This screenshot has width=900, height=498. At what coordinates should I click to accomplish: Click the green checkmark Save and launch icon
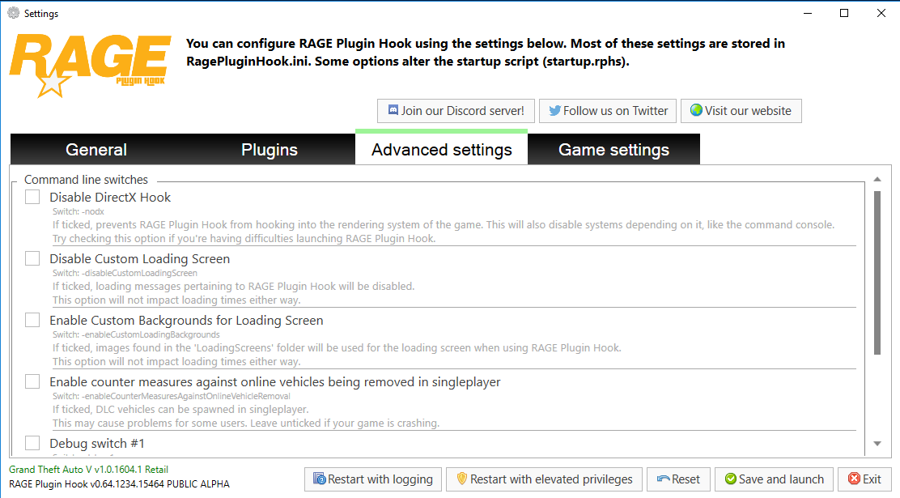pos(731,479)
